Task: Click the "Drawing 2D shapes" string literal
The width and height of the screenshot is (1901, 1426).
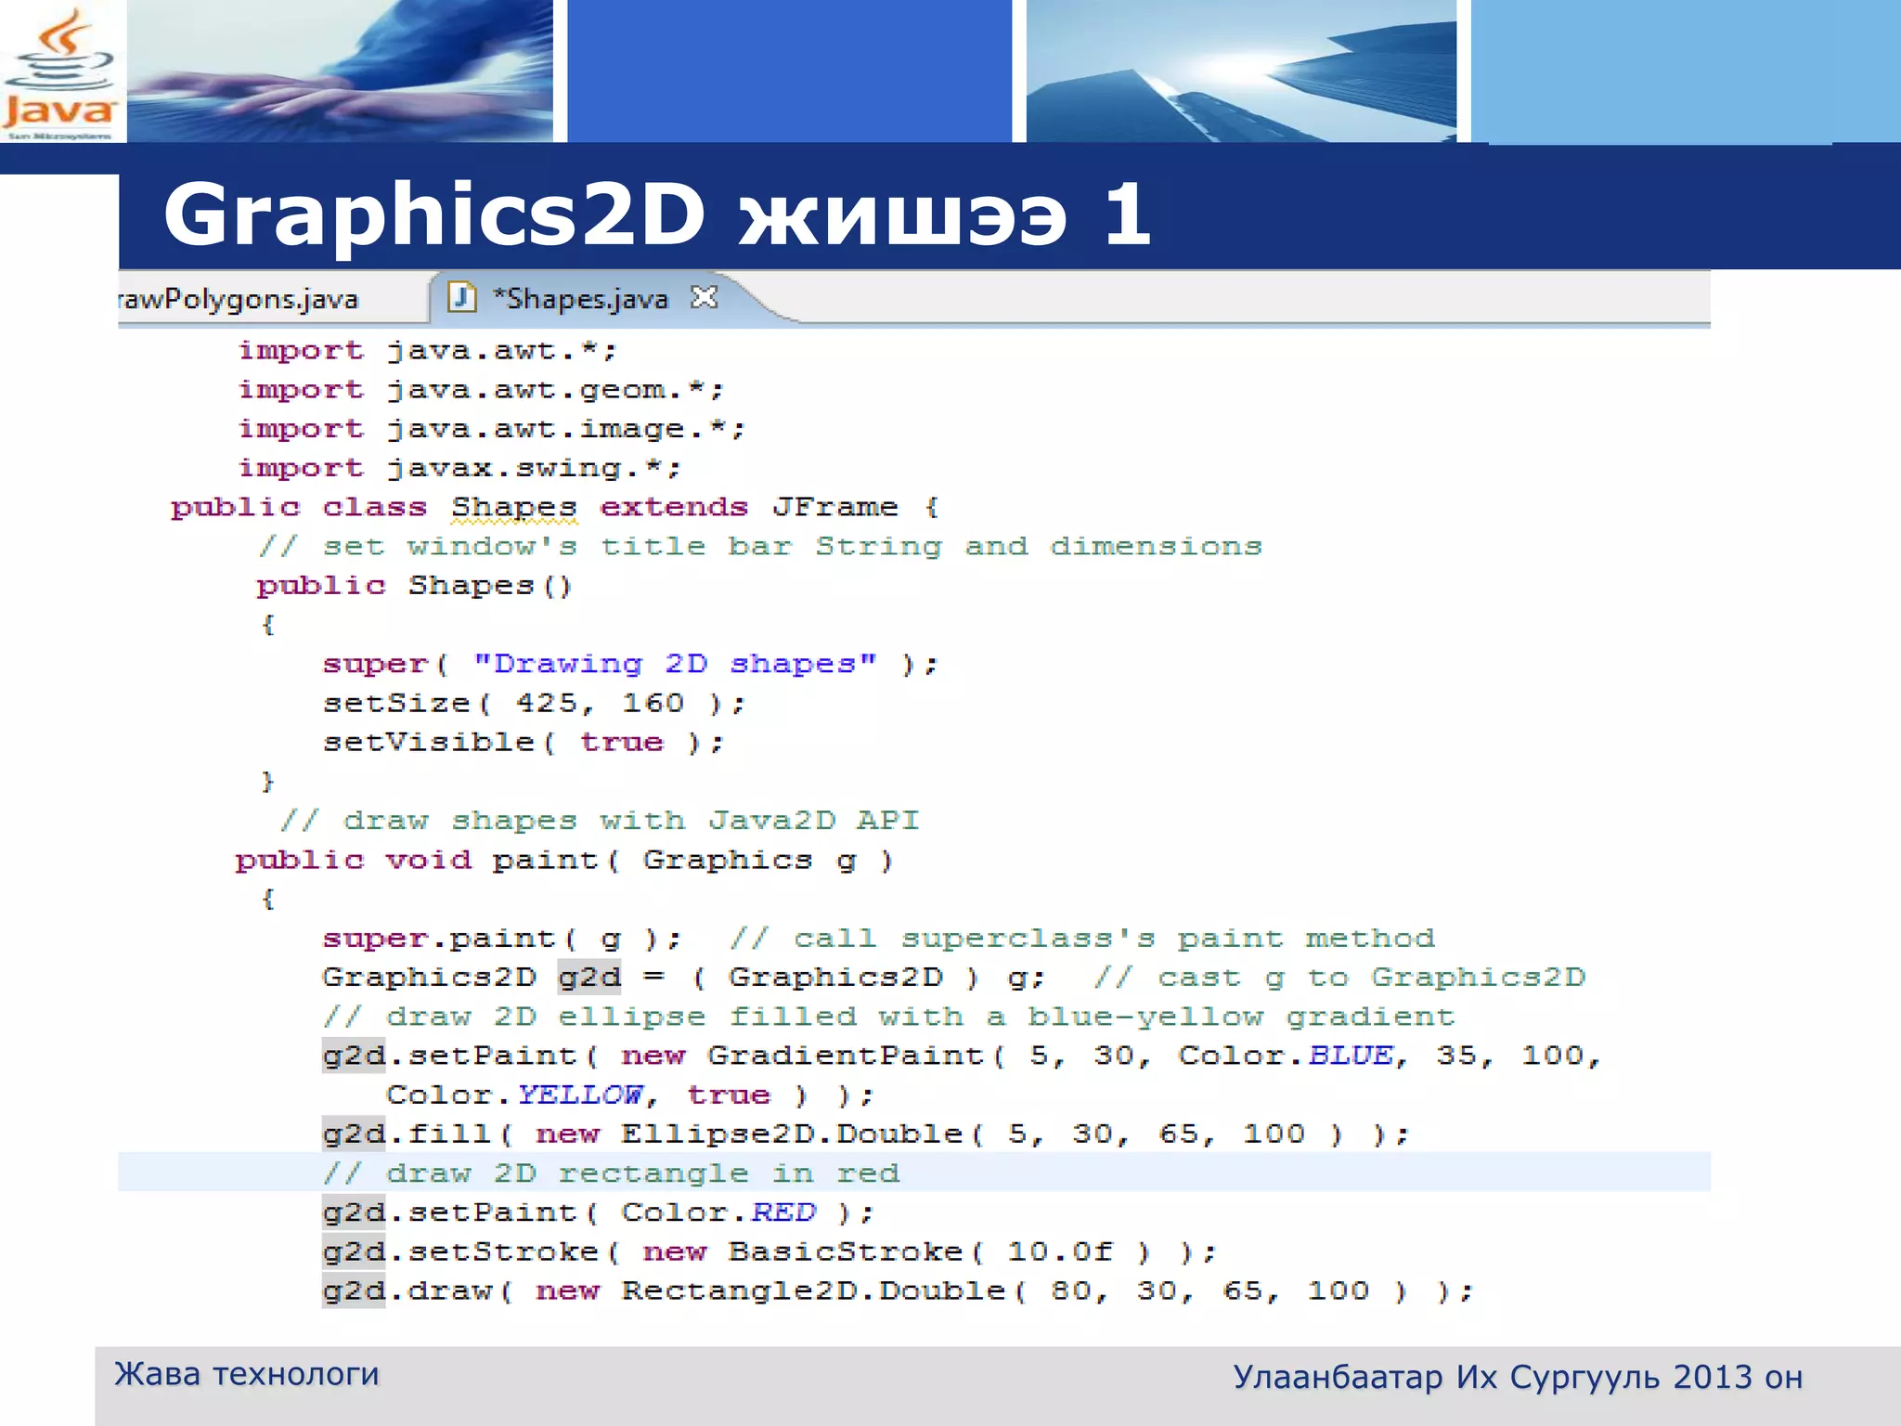Action: [x=675, y=665]
